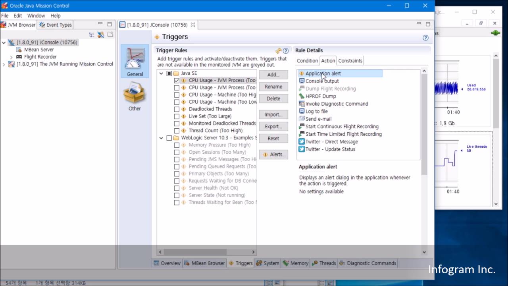Open the Event Types view tab
The width and height of the screenshot is (508, 286).
56,25
